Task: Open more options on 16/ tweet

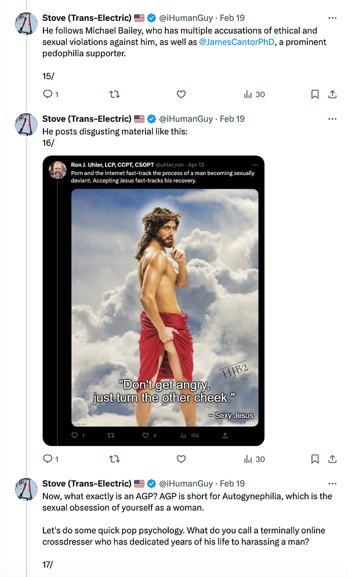Action: [x=332, y=119]
